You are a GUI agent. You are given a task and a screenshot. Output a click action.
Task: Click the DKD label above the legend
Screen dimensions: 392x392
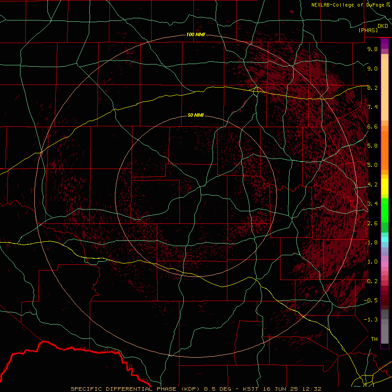coord(383,26)
